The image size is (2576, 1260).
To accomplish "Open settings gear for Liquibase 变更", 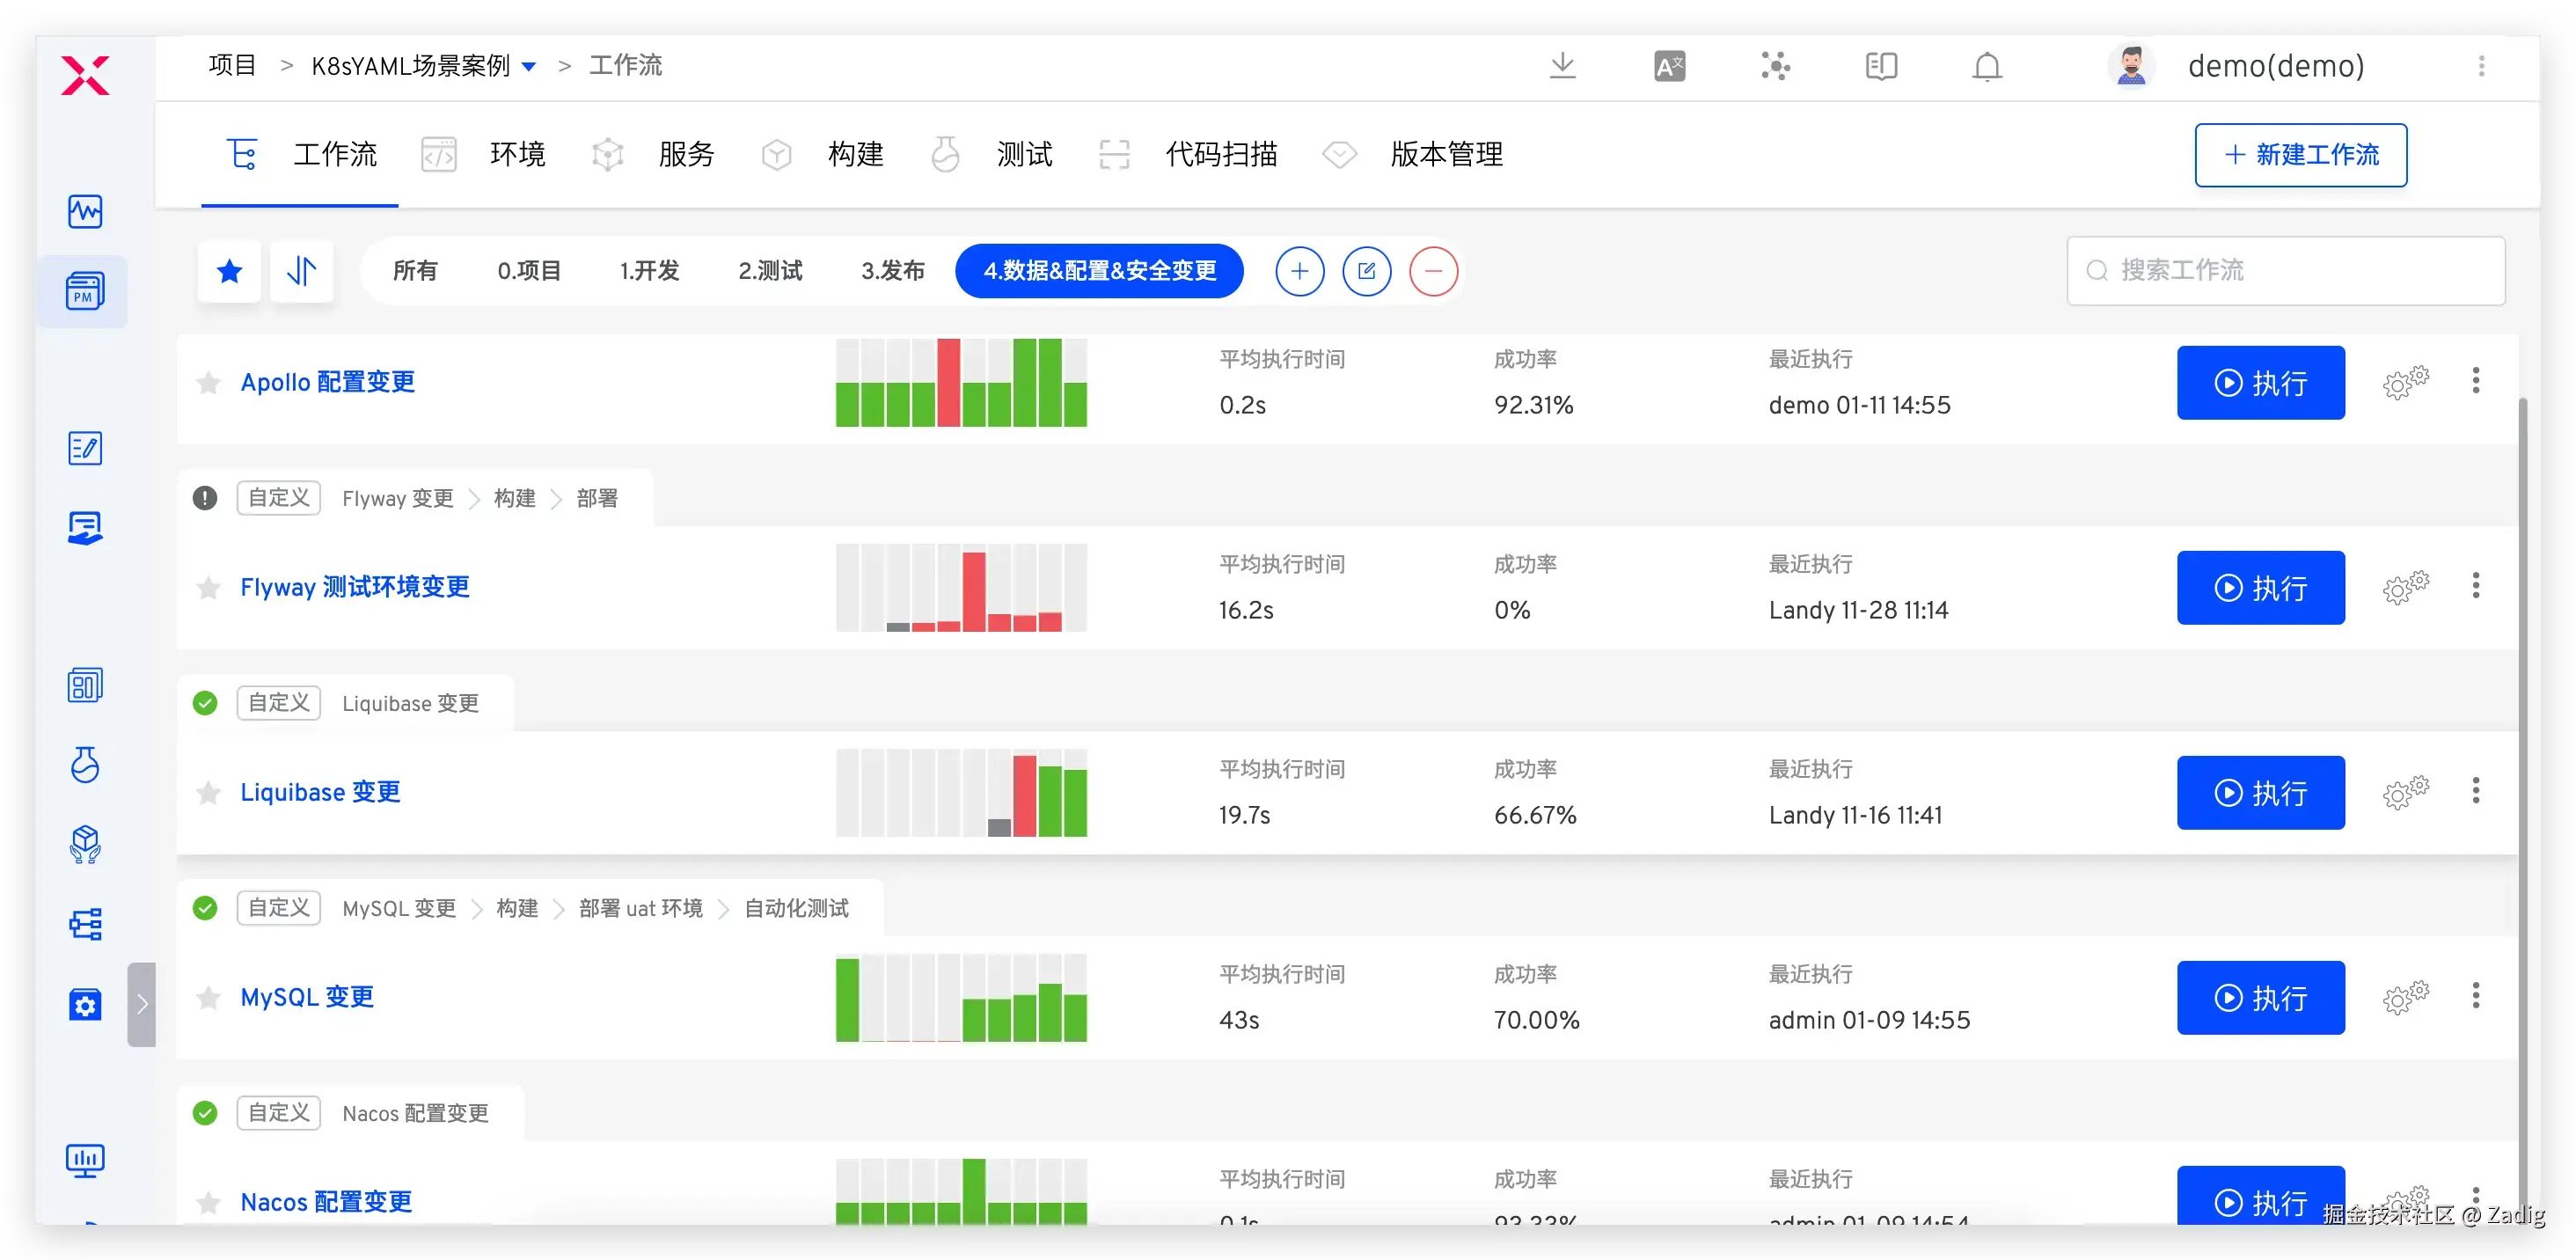I will (x=2405, y=792).
